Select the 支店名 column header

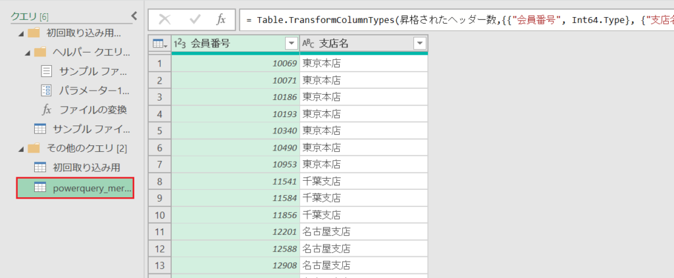(363, 43)
